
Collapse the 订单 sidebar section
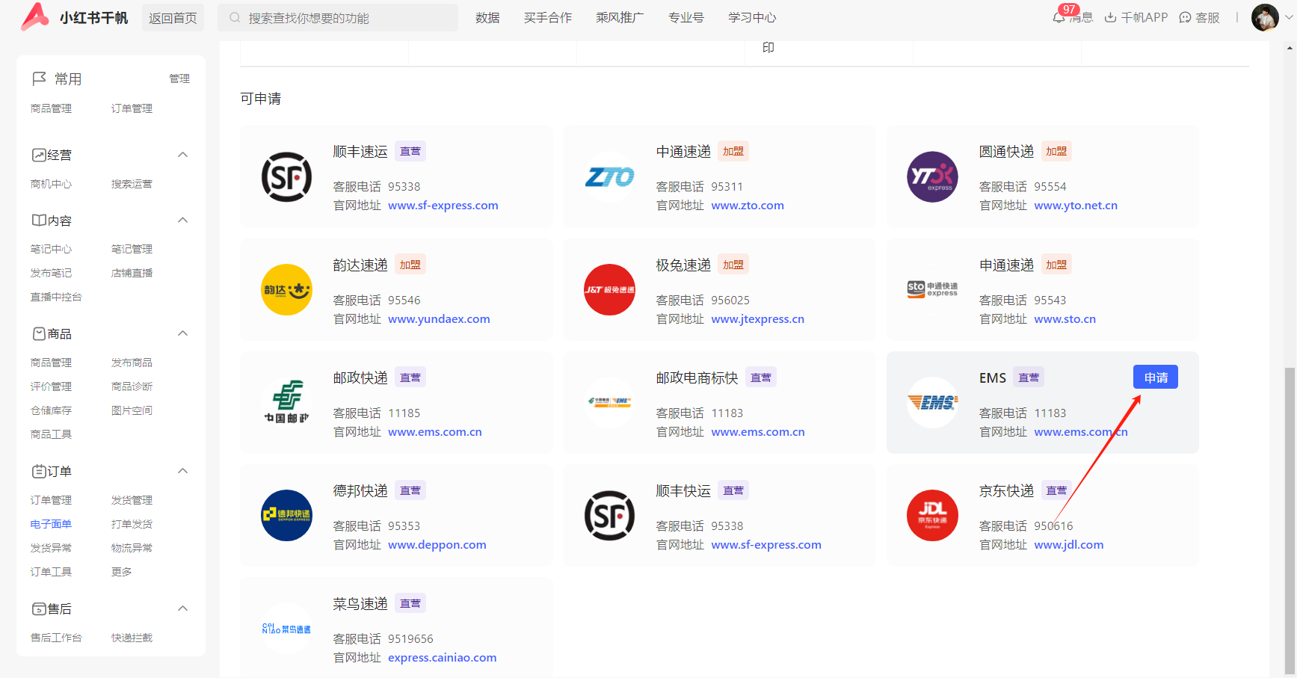[182, 471]
